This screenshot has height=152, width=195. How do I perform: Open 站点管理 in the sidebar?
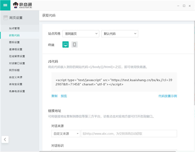pyautogui.click(x=14, y=28)
